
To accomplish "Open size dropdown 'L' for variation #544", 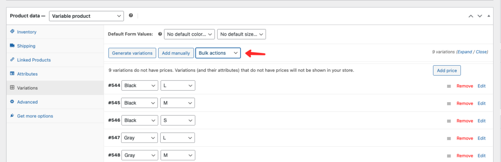I will [178, 86].
